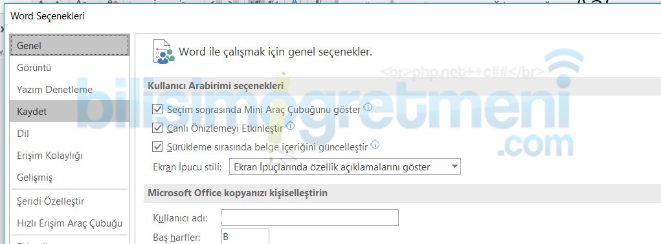The width and height of the screenshot is (661, 244).
Task: Click the Kullanıcı adı label
Action: tap(180, 218)
